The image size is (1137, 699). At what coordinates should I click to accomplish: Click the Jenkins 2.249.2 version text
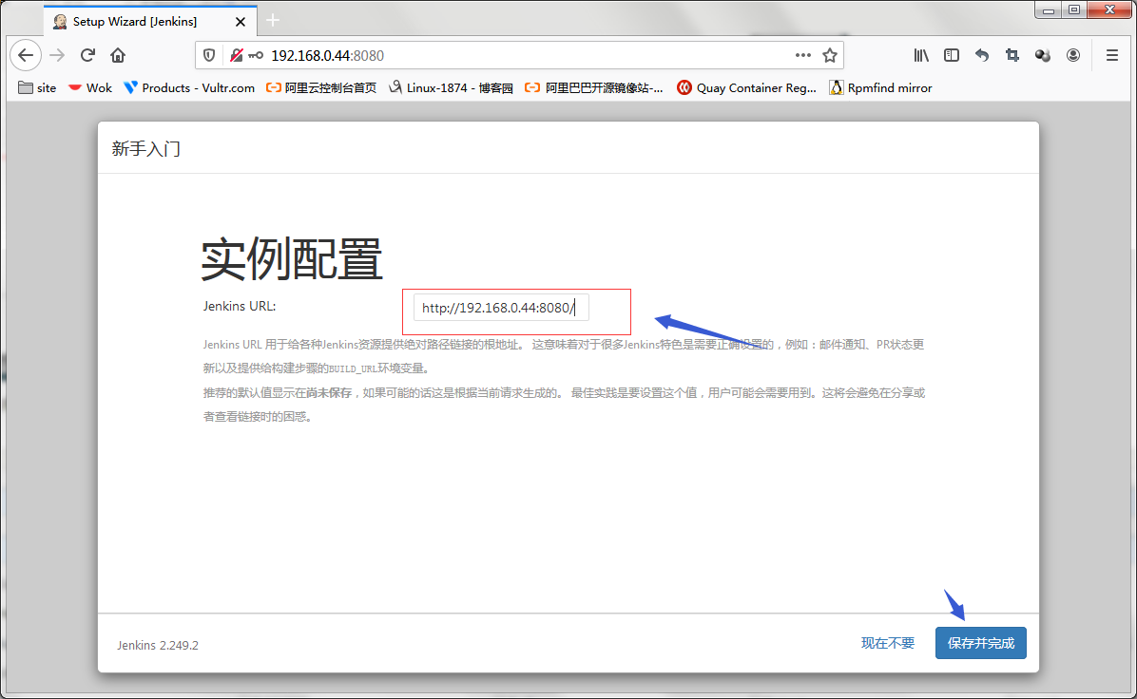[158, 646]
